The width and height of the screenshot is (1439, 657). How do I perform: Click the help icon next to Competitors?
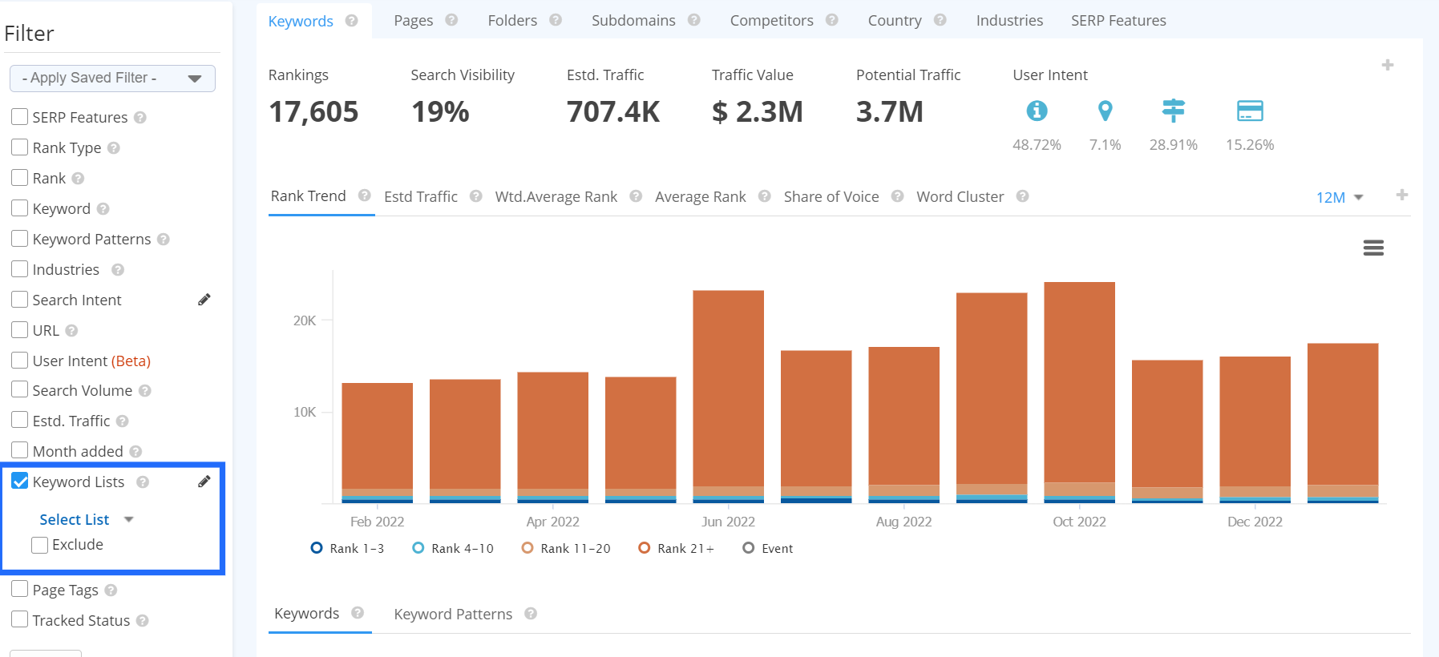[832, 20]
